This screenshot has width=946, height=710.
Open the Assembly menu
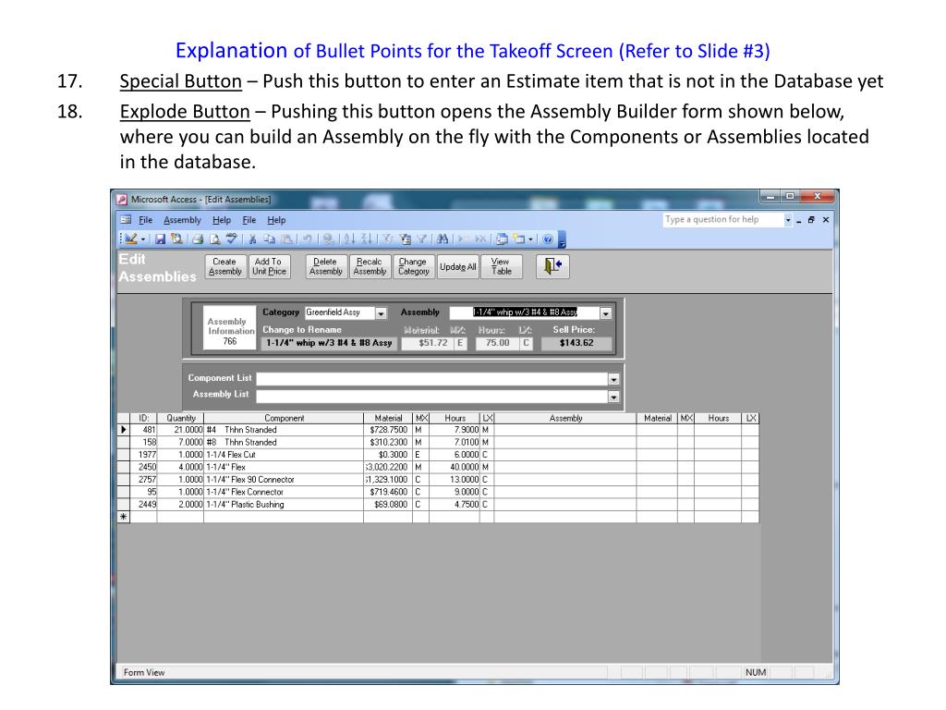182,220
